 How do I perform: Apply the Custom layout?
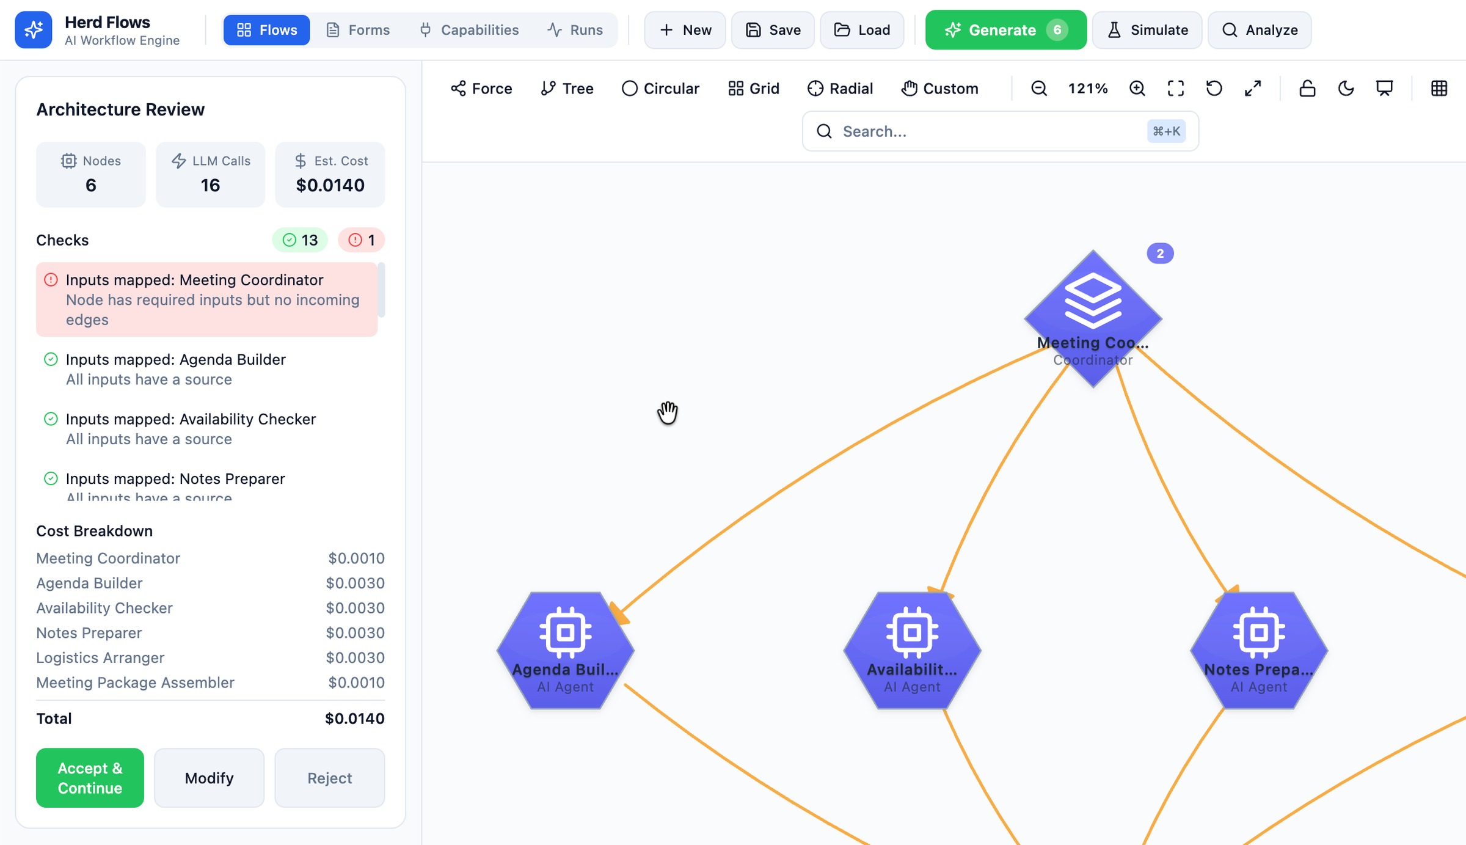(x=939, y=89)
